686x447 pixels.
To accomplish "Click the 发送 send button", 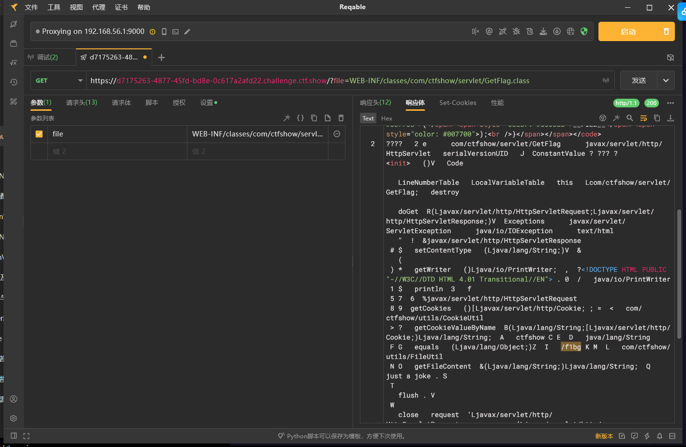I will [639, 80].
